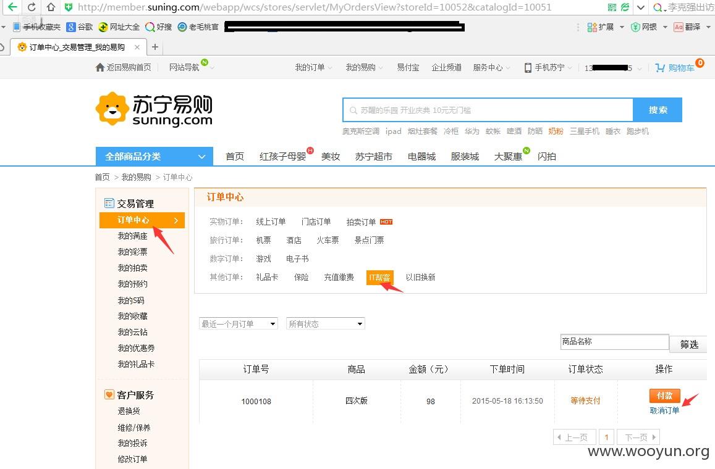Open 我的投诉 in the sidebar
This screenshot has width=715, height=469.
[x=132, y=443]
